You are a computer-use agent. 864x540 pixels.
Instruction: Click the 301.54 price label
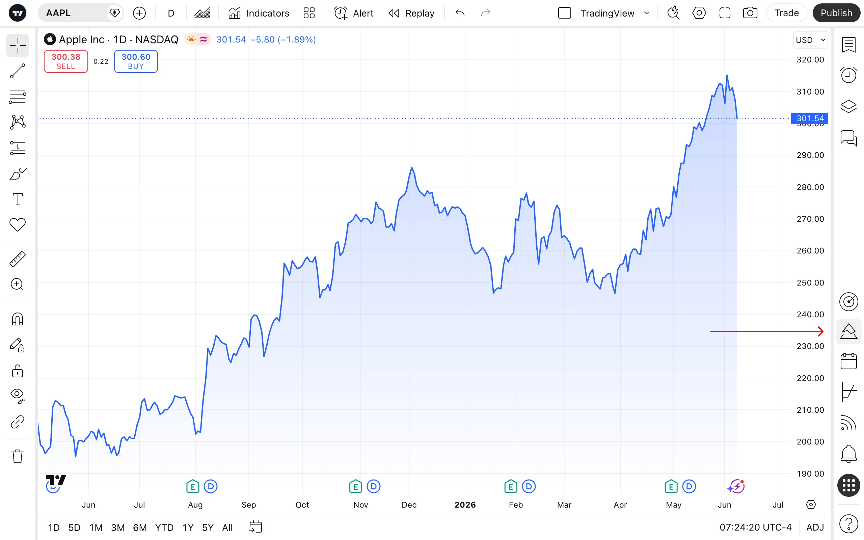click(x=810, y=118)
